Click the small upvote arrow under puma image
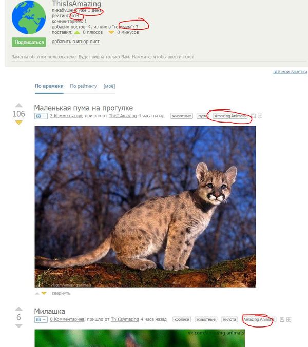Viewport: 308px width, 347px height. pos(37,293)
